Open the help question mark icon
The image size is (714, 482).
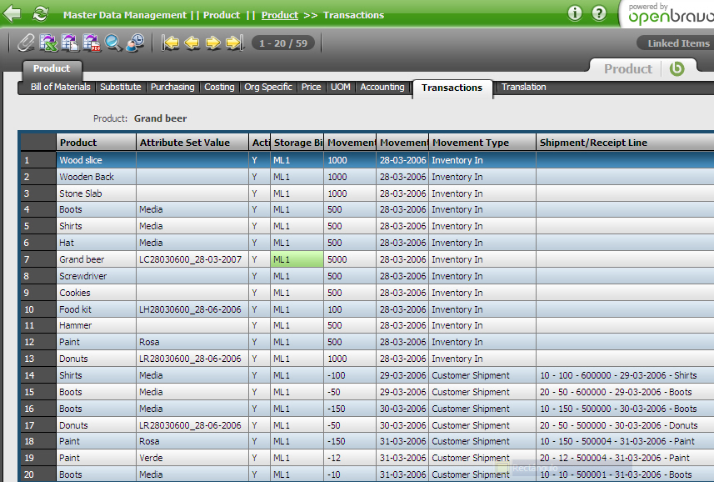(x=599, y=13)
